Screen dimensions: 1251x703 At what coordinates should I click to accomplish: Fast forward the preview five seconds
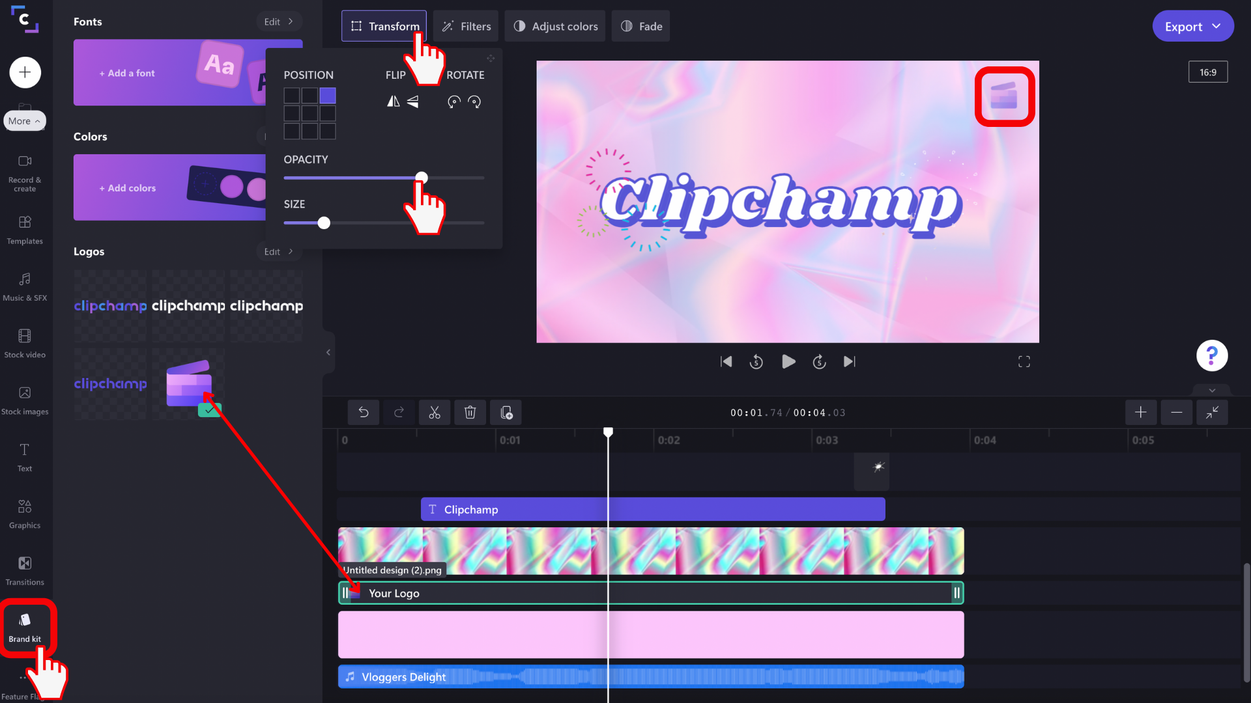point(819,361)
